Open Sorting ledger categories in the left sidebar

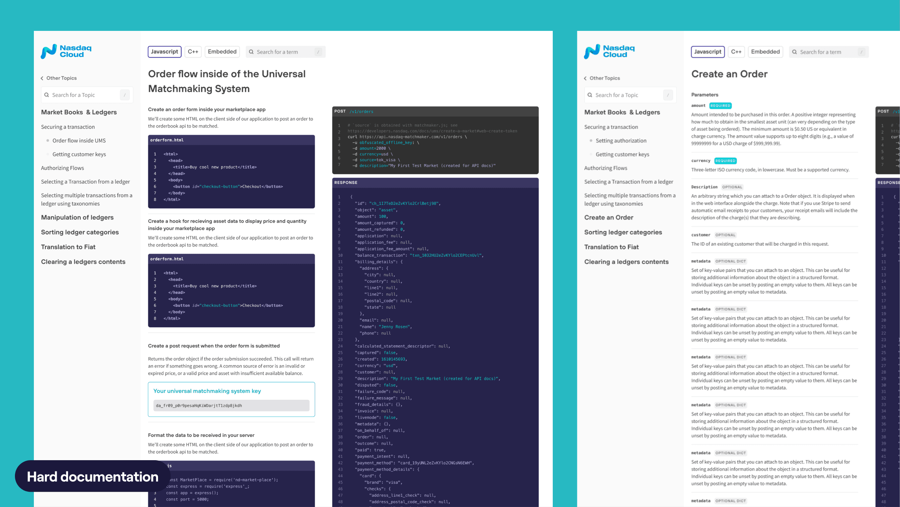[x=80, y=232]
